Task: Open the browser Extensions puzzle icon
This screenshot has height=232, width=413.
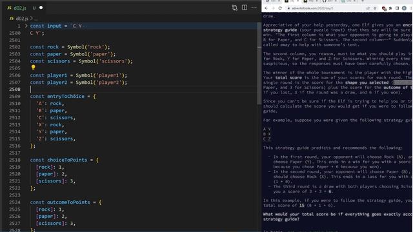Action: (x=390, y=8)
